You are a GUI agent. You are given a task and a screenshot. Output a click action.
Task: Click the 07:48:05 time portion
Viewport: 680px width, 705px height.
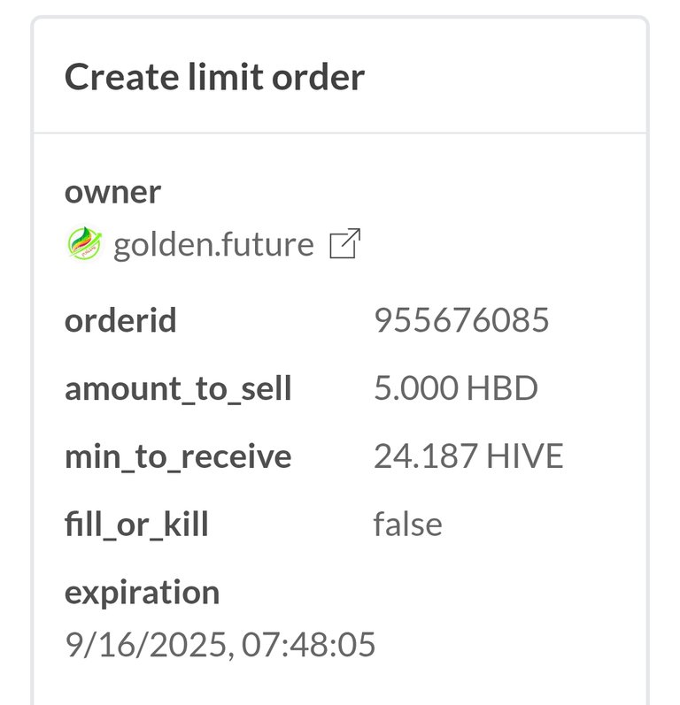(308, 644)
